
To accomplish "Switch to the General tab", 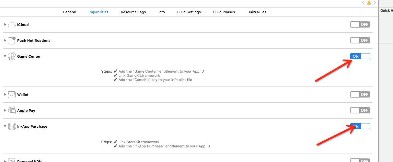I will click(x=69, y=12).
